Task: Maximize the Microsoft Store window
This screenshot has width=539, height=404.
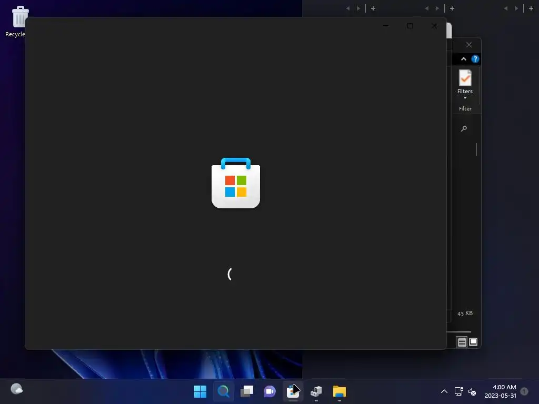Action: 410,26
